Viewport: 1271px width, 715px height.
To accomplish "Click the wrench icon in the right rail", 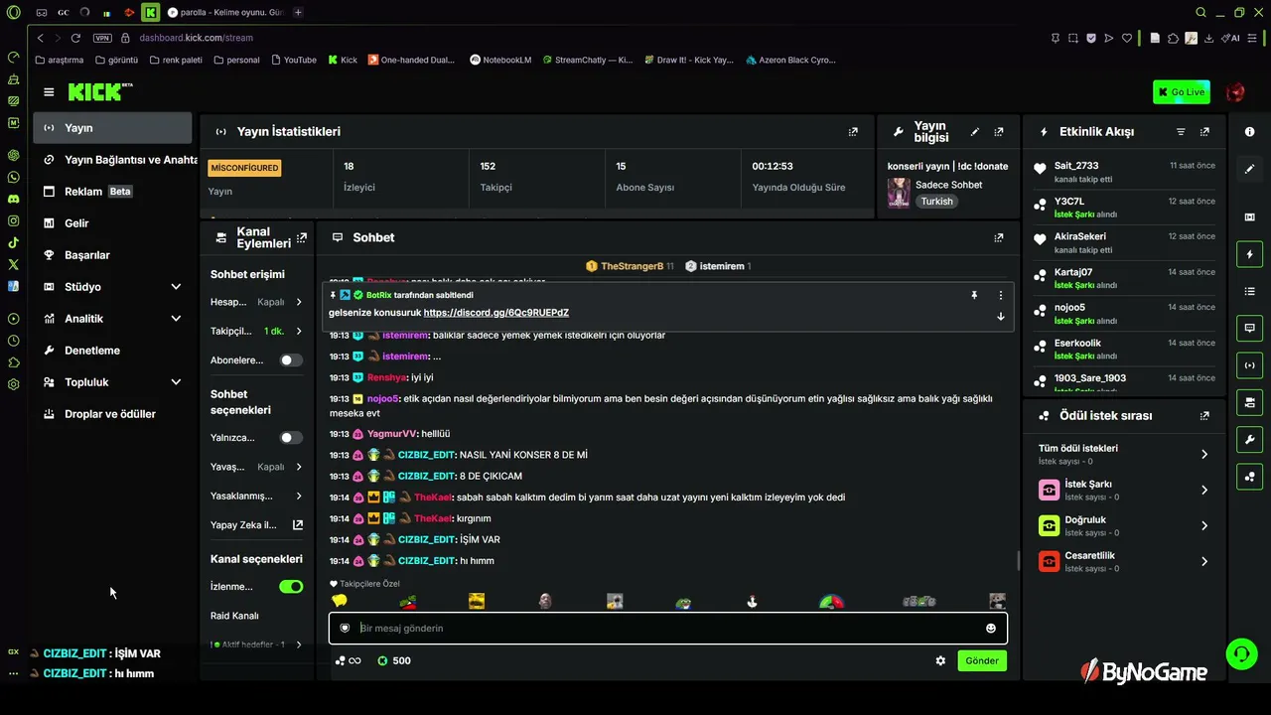I will point(1249,439).
